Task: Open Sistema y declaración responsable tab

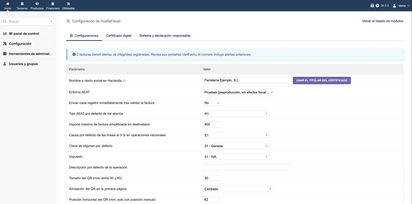Action: [165, 36]
